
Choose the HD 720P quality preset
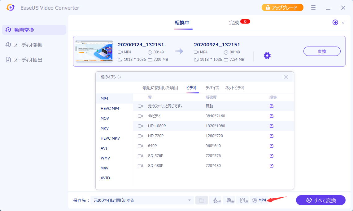point(213,136)
